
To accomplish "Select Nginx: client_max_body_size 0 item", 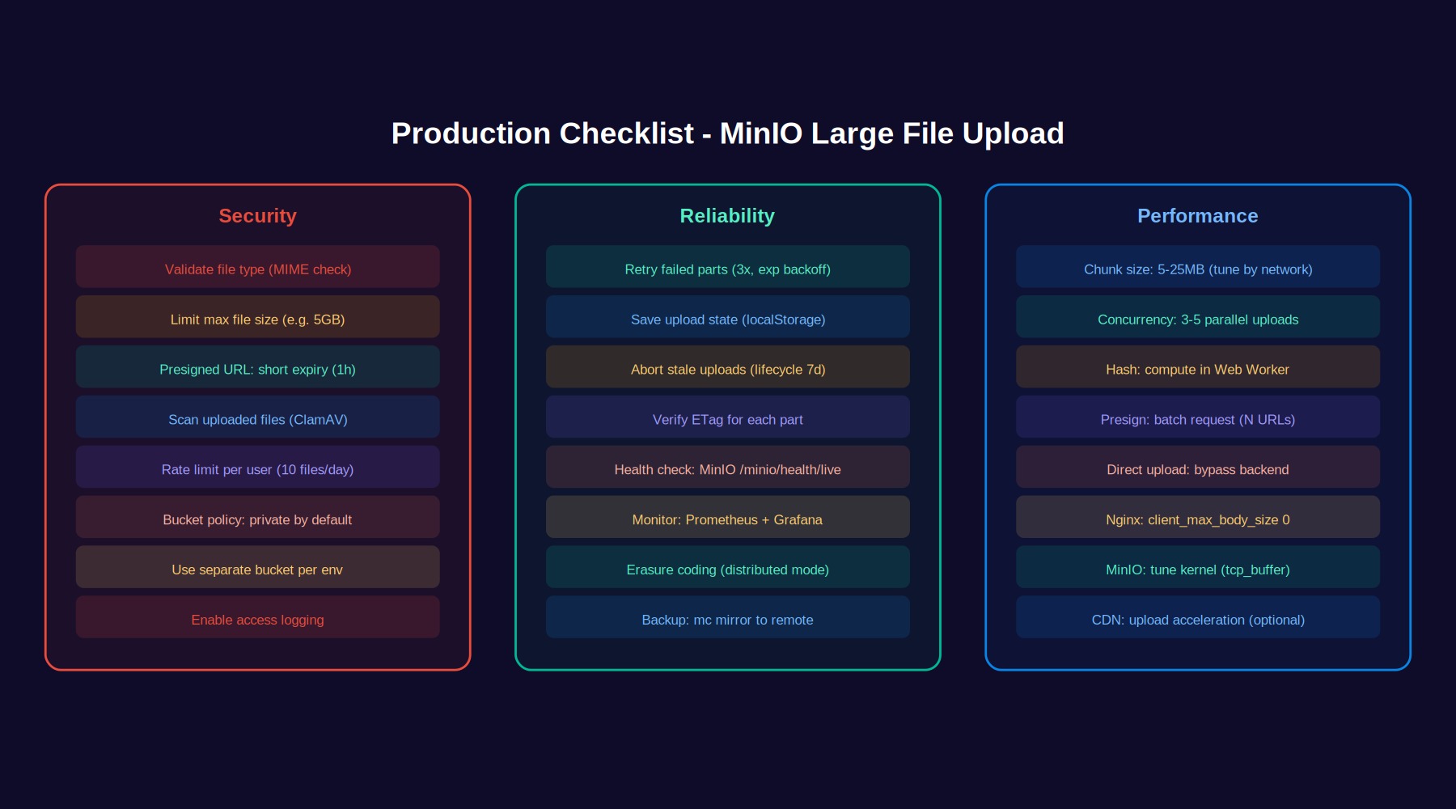I will [x=1198, y=518].
